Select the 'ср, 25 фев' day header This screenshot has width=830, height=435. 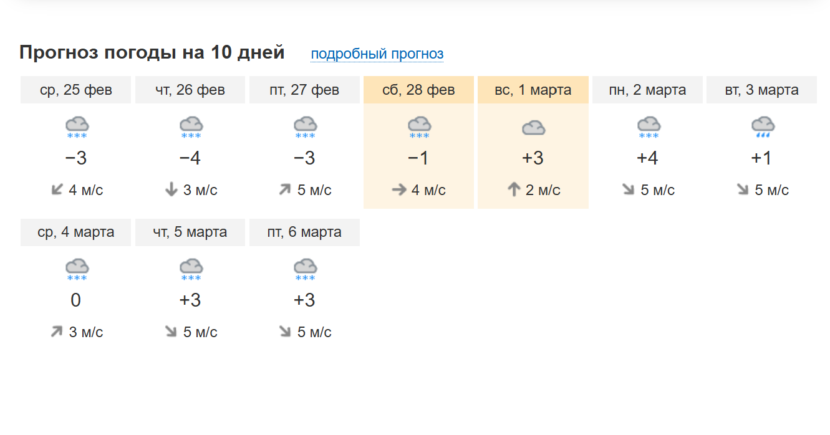click(76, 90)
